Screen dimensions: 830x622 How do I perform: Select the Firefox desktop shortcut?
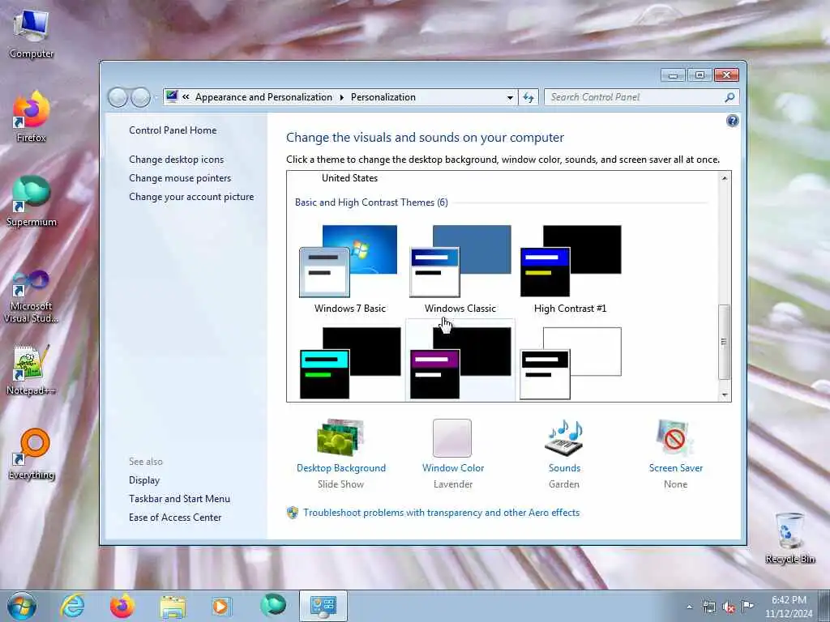(32, 117)
